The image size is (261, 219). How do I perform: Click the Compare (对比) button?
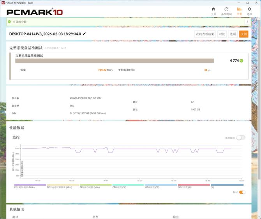point(222,34)
